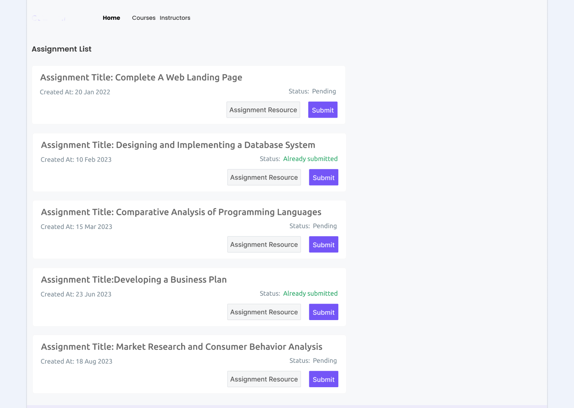Open the Instructors page
This screenshot has width=574, height=408.
pos(175,18)
